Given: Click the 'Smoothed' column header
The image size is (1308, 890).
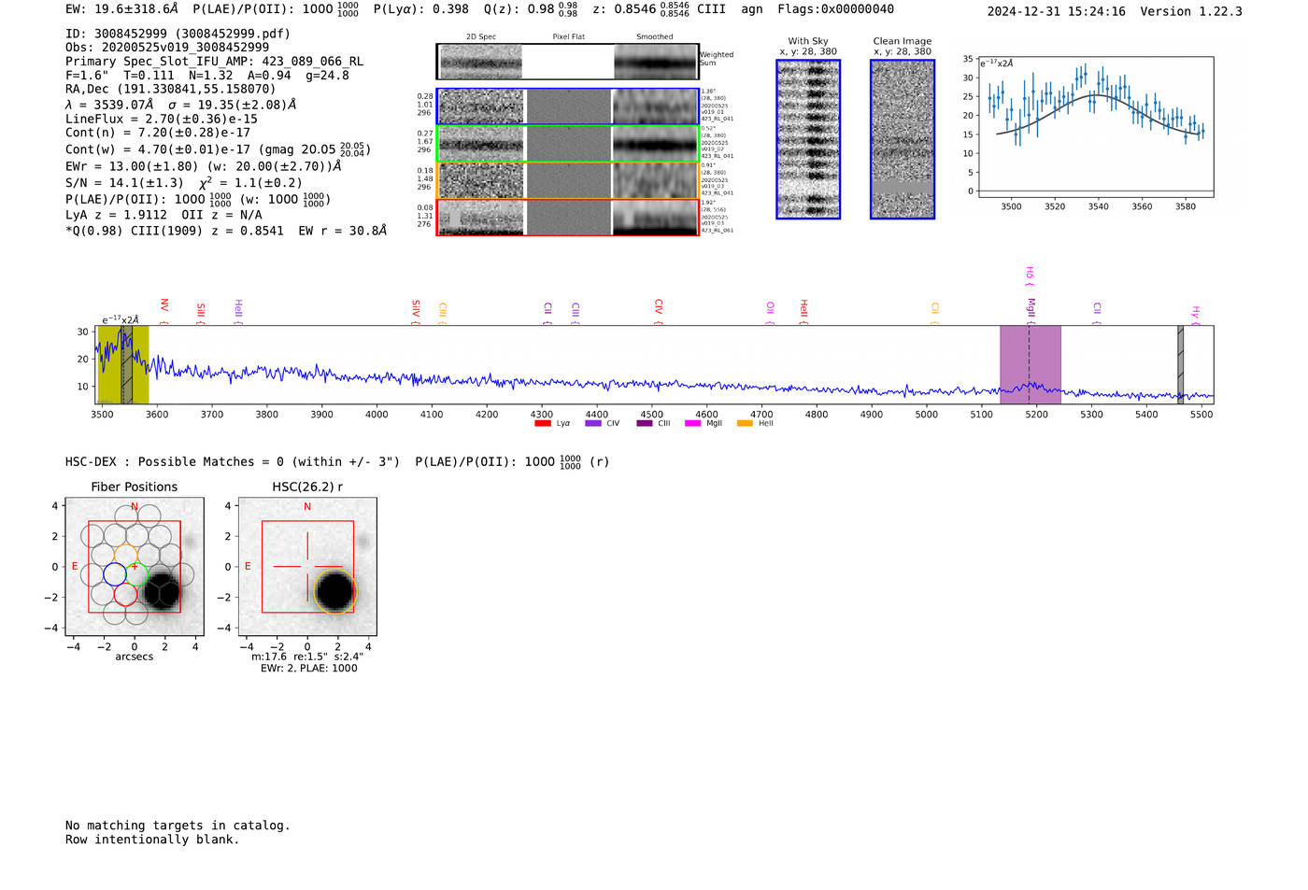Looking at the screenshot, I should click(655, 37).
